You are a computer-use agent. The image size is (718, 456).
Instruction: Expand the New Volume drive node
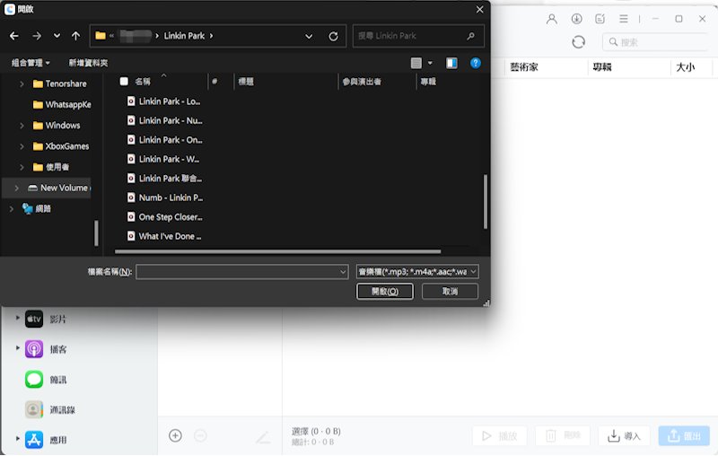pos(17,189)
